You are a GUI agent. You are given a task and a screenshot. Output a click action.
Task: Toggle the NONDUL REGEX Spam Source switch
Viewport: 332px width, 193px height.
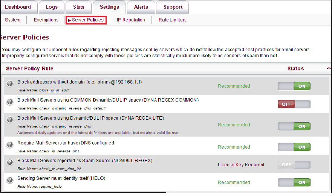[x=294, y=165]
